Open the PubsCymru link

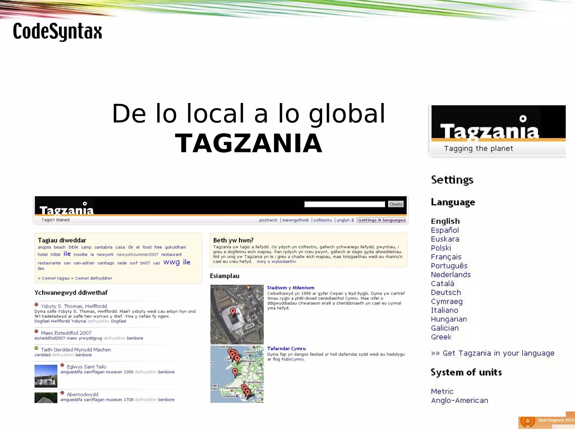pyautogui.click(x=292, y=359)
